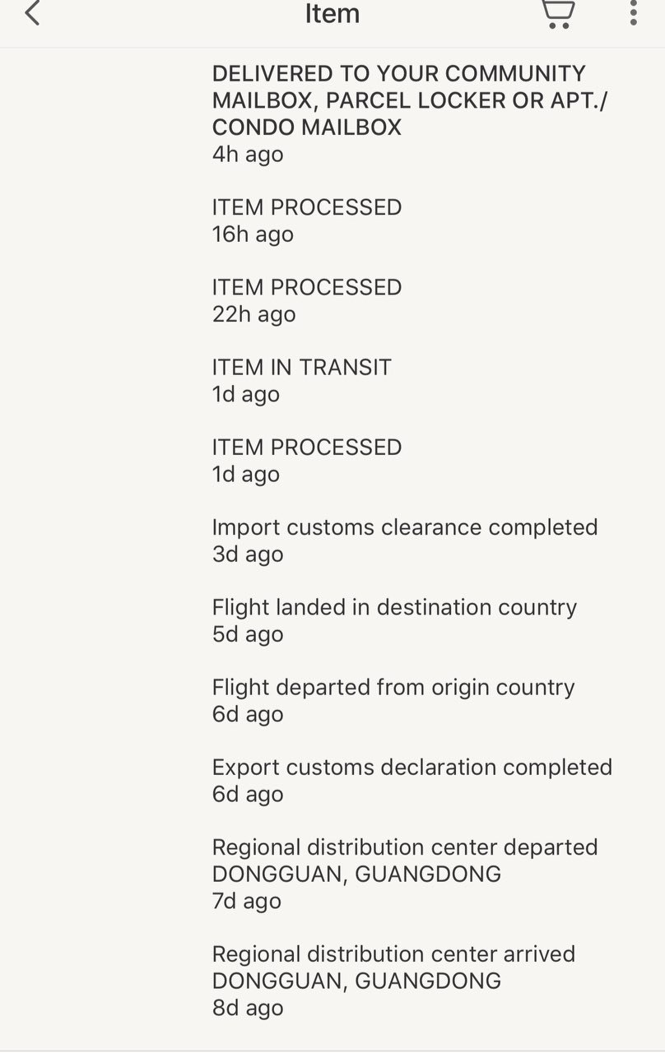Tap the 5d ago timestamp
Image resolution: width=665 pixels, height=1053 pixels.
(248, 634)
